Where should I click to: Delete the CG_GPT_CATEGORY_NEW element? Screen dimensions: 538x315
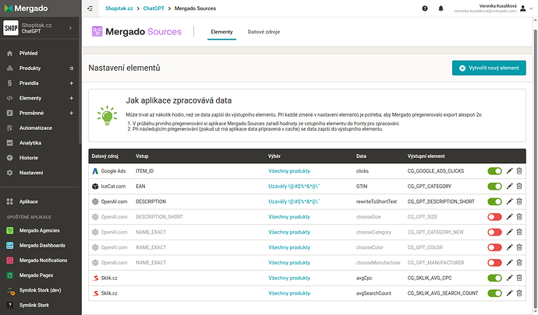(x=519, y=232)
